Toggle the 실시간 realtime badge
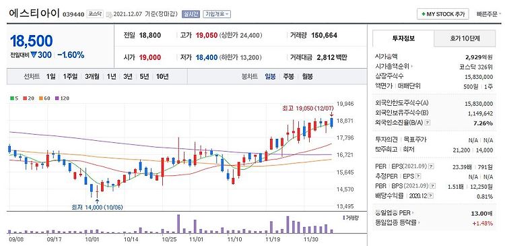 [x=191, y=14]
